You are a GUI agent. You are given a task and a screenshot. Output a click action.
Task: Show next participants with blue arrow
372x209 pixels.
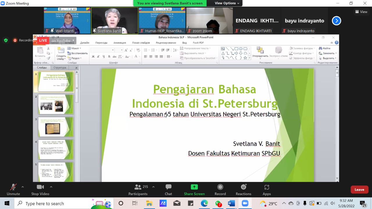pyautogui.click(x=336, y=21)
